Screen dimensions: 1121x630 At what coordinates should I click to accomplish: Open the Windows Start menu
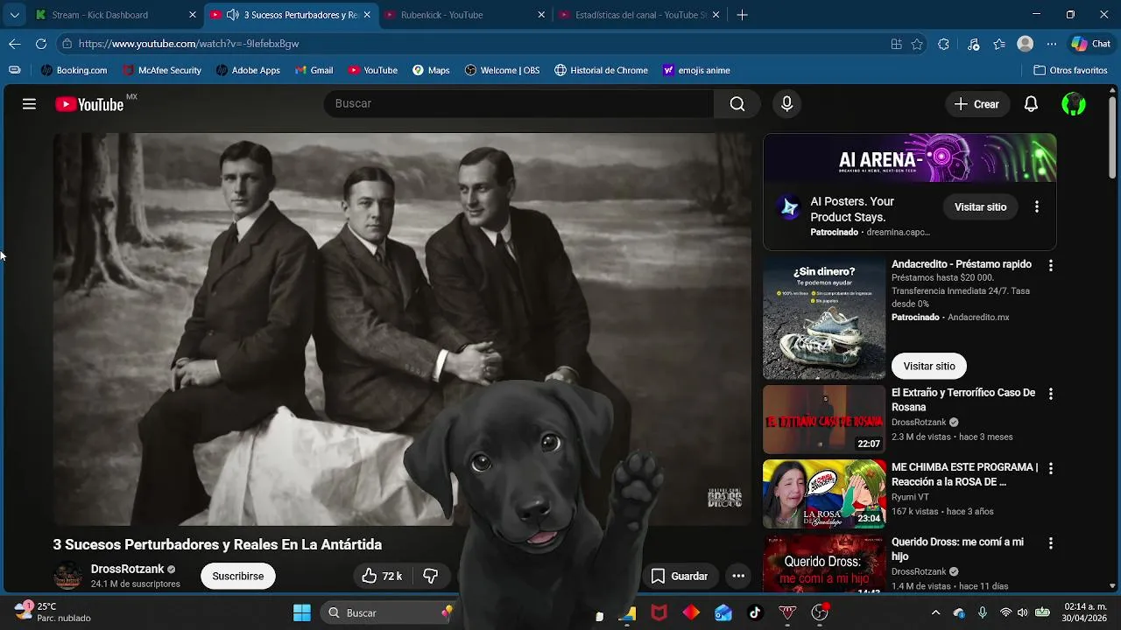301,612
